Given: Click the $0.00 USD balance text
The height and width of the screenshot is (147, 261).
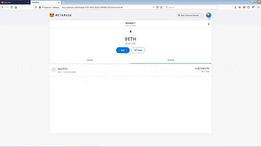Looking at the screenshot, I should [x=130, y=44].
